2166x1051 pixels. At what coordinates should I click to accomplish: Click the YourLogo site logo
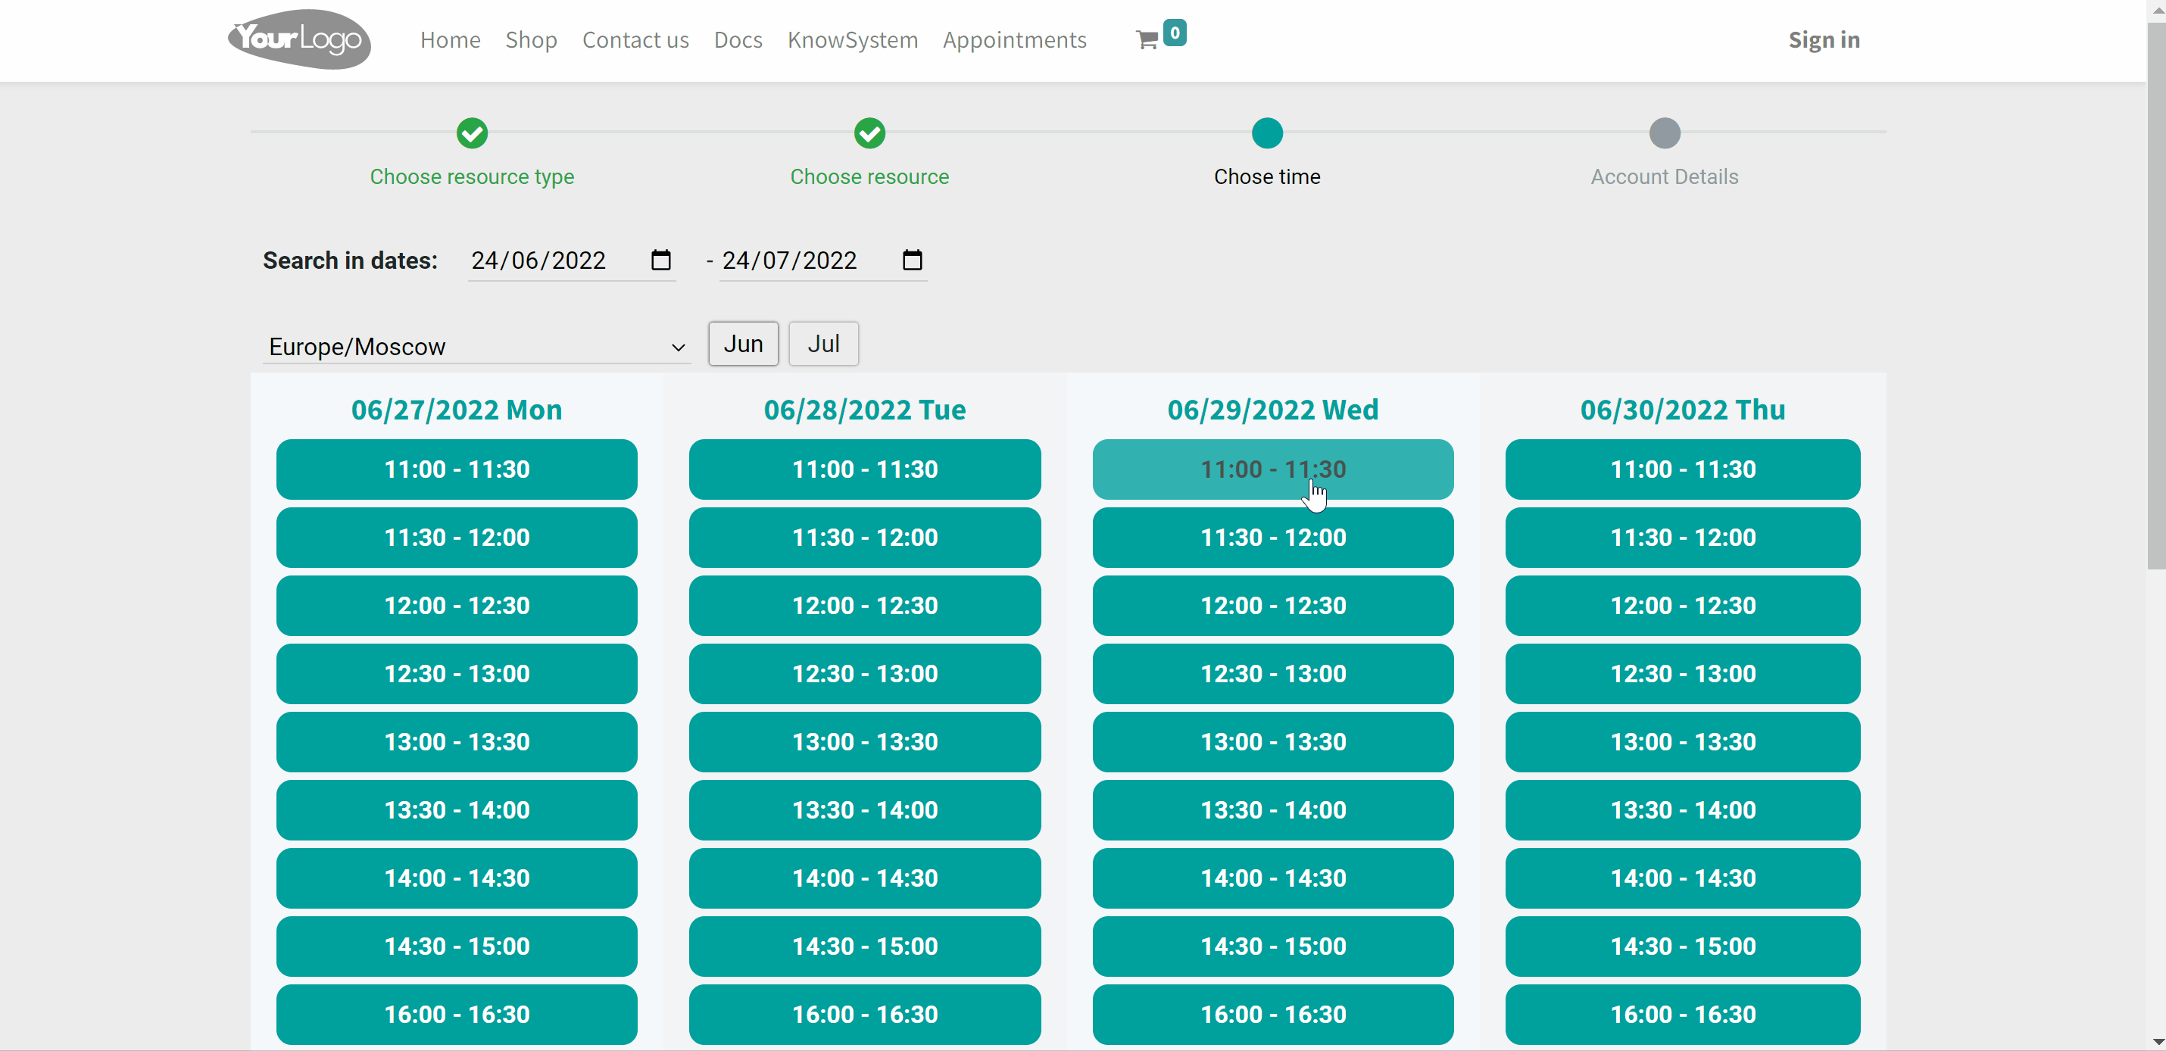pyautogui.click(x=299, y=39)
